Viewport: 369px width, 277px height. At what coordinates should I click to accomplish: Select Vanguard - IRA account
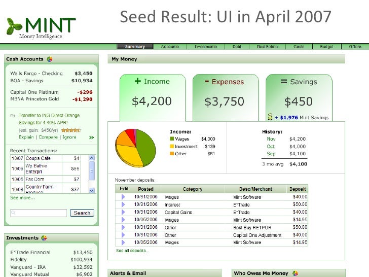tap(51, 267)
